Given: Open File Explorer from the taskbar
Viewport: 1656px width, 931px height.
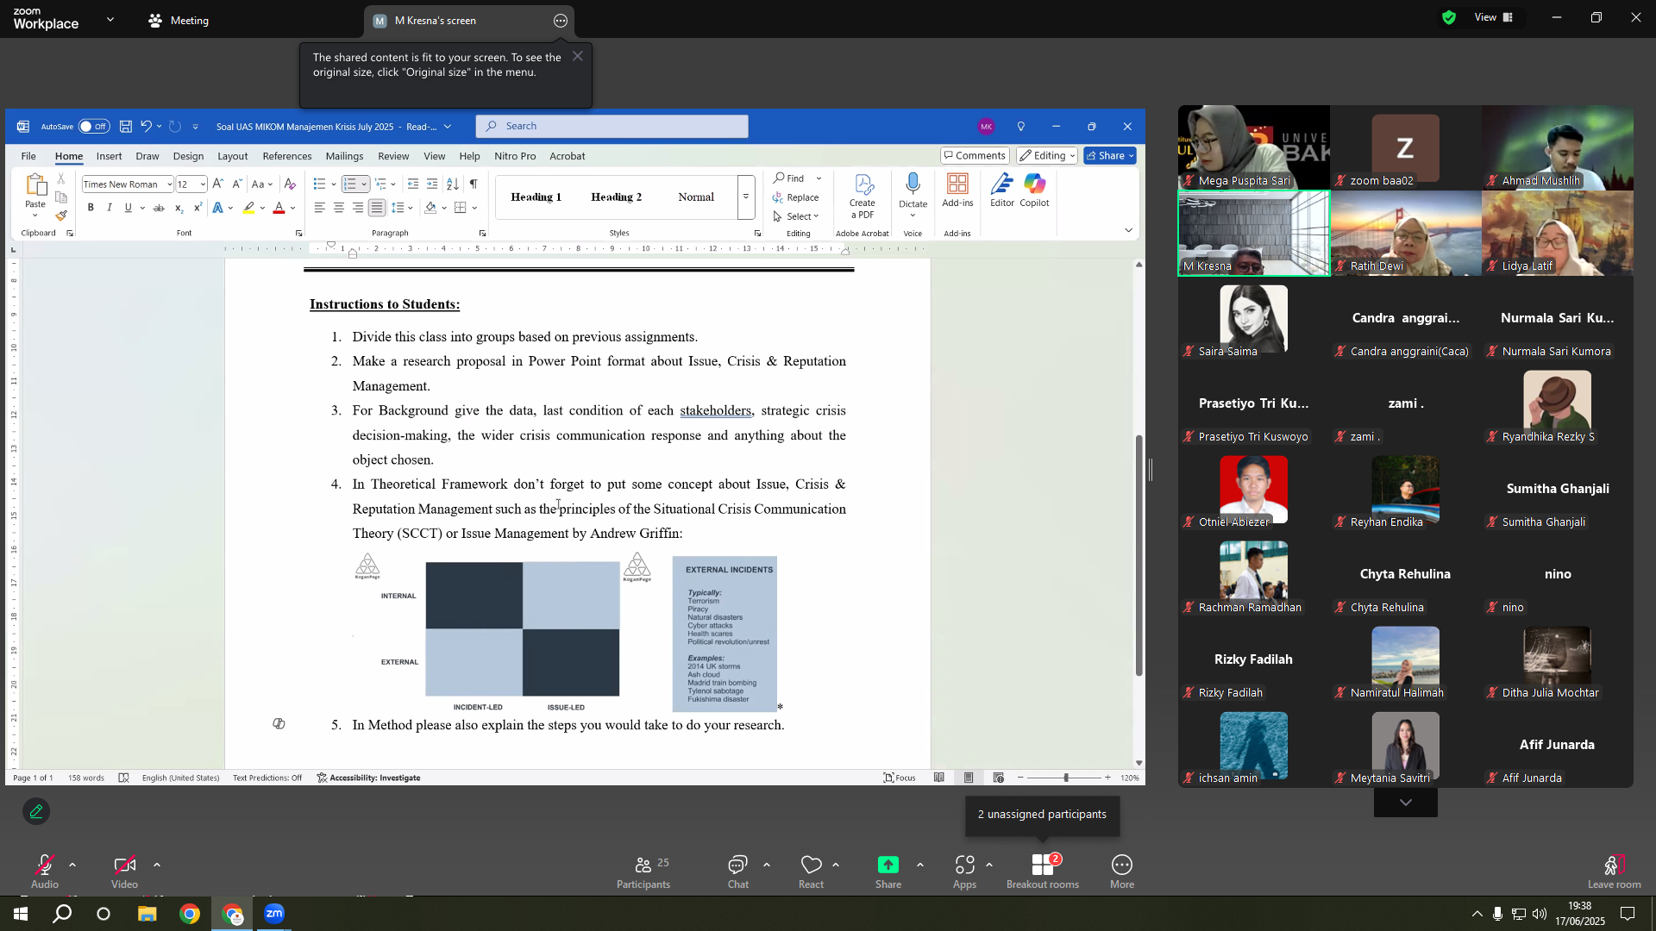Looking at the screenshot, I should [147, 914].
